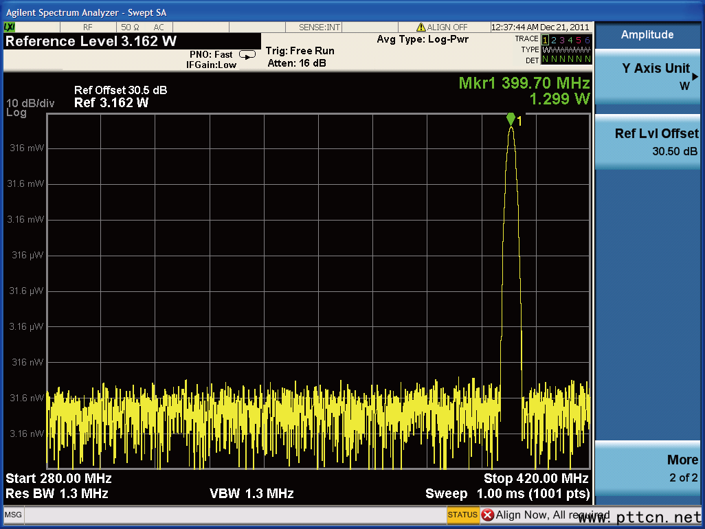Image resolution: width=705 pixels, height=529 pixels.
Task: Click the trace TYPE indicator row
Action: pyautogui.click(x=566, y=49)
